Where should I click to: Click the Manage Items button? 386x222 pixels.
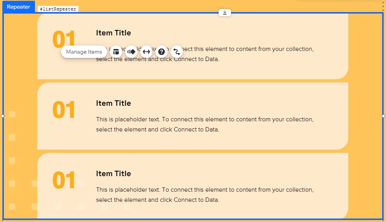(x=84, y=52)
